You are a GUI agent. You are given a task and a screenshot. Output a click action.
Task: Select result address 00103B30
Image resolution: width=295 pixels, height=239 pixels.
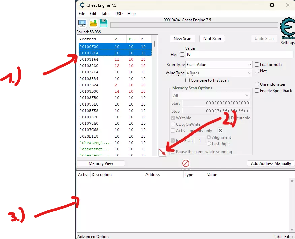point(115,91)
